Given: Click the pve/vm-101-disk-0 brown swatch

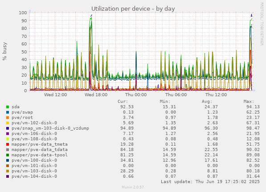Looking at the screenshot, I should pos(8,166).
